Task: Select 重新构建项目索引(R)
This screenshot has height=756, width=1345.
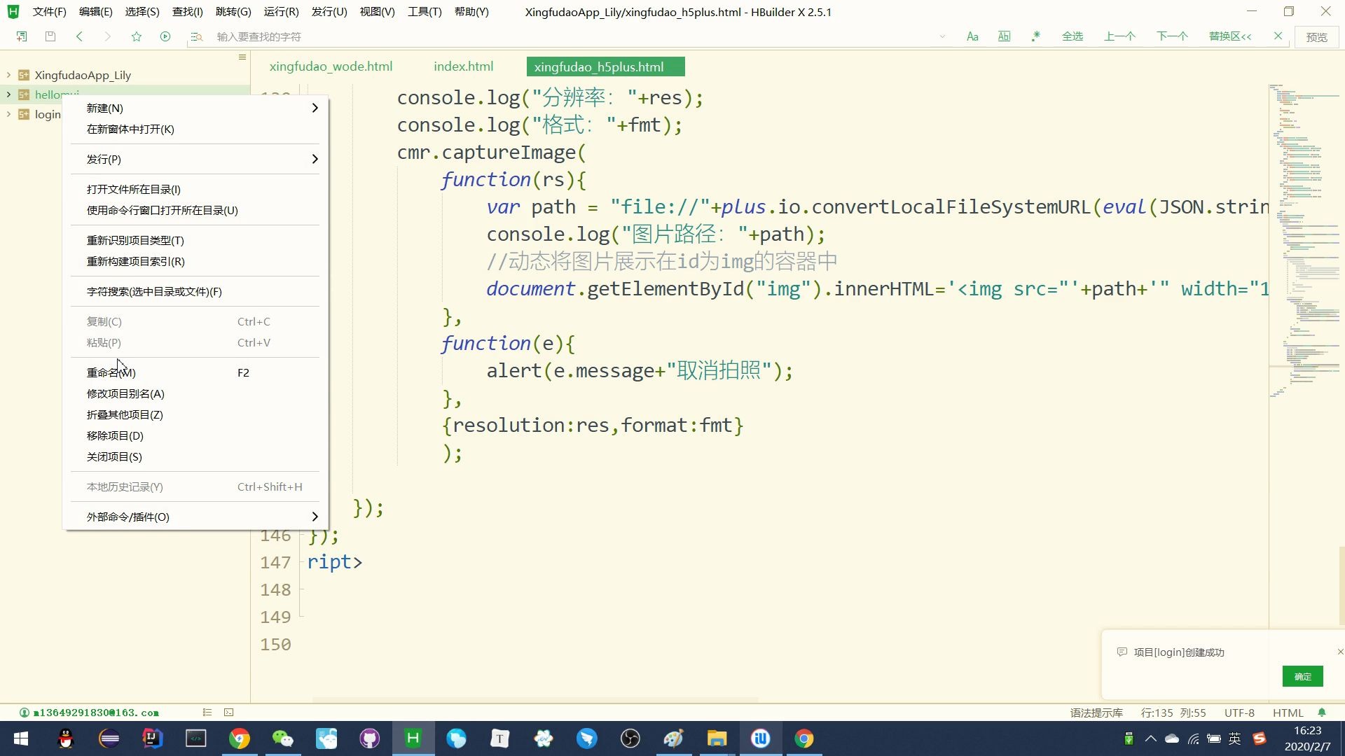Action: (x=195, y=261)
